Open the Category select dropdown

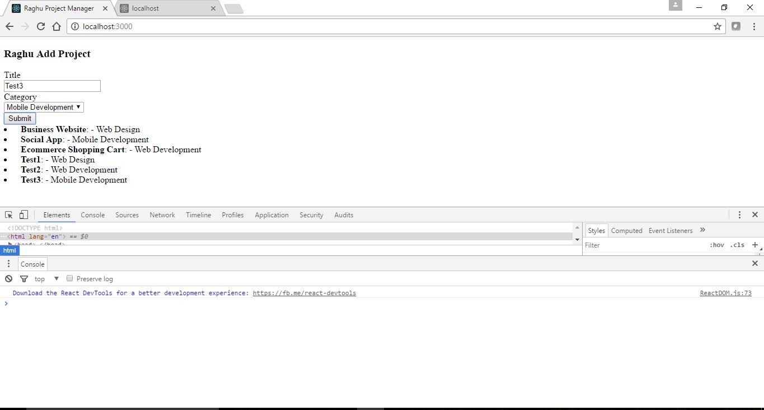44,107
